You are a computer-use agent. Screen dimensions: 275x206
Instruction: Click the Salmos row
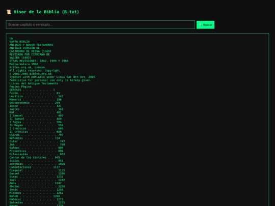point(36,148)
